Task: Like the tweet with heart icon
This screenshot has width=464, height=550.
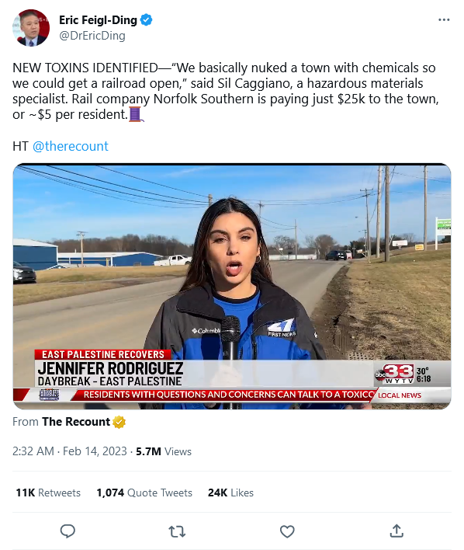Action: tap(287, 531)
